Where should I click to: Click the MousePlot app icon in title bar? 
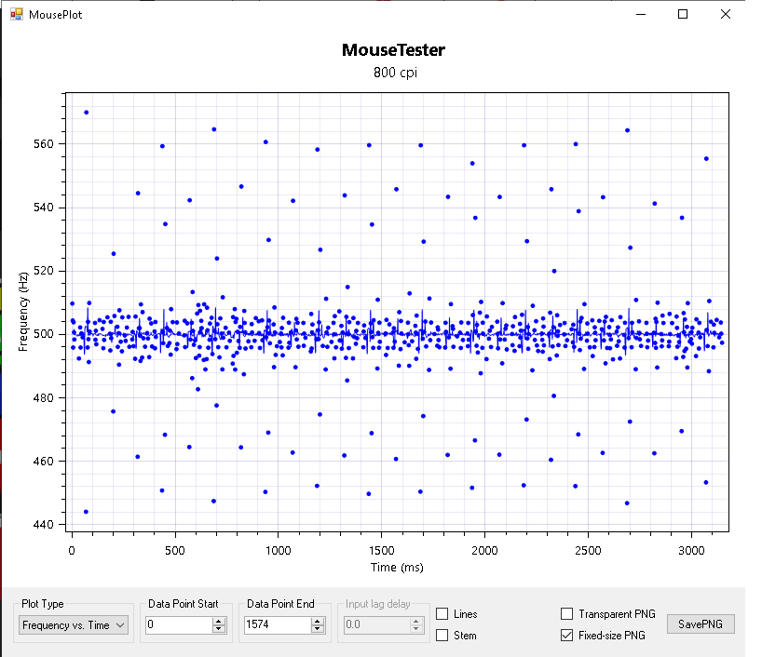(x=16, y=15)
